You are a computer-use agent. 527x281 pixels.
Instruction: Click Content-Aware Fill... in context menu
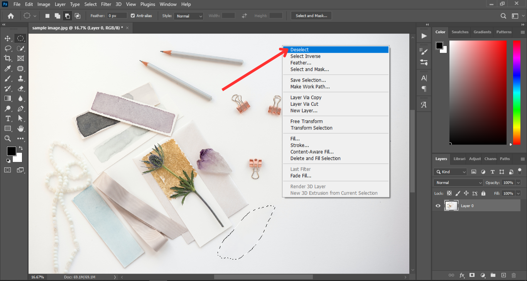click(x=312, y=152)
